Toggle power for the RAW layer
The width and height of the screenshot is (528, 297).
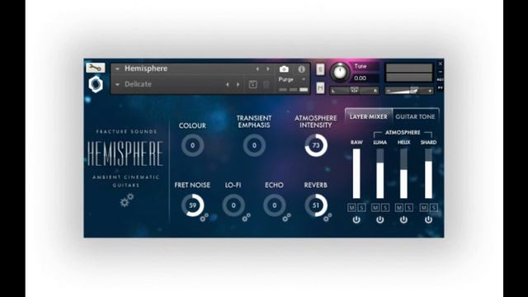pos(356,219)
